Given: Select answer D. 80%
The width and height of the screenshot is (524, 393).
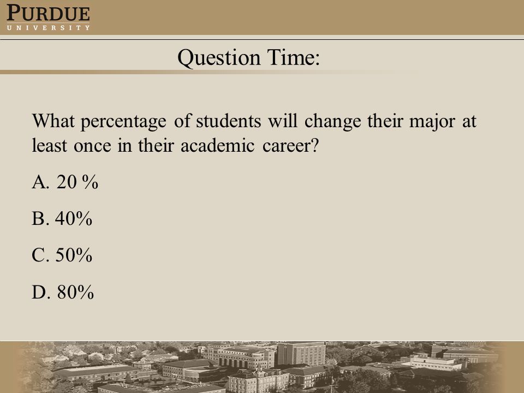Looking at the screenshot, I should [x=63, y=291].
